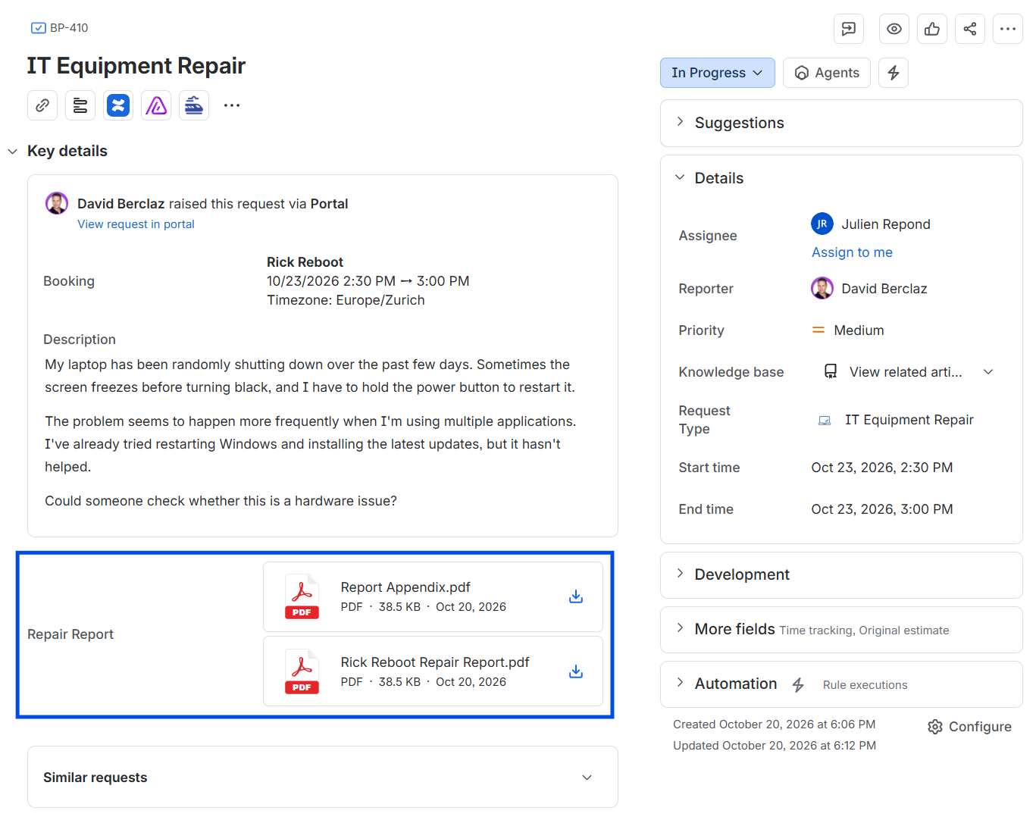This screenshot has height=823, width=1036.
Task: Collapse the Details panel
Action: pos(680,177)
